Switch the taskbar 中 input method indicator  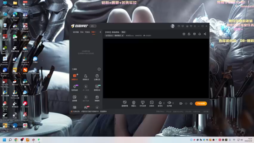click(x=234, y=140)
